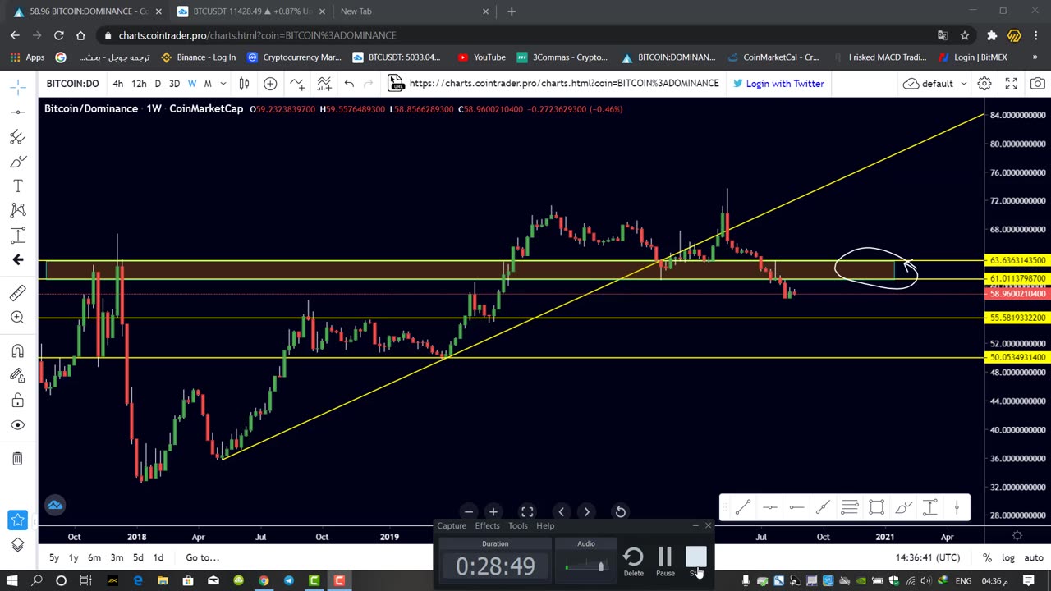Open chart settings gear in top toolbar
1051x591 pixels.
point(984,84)
